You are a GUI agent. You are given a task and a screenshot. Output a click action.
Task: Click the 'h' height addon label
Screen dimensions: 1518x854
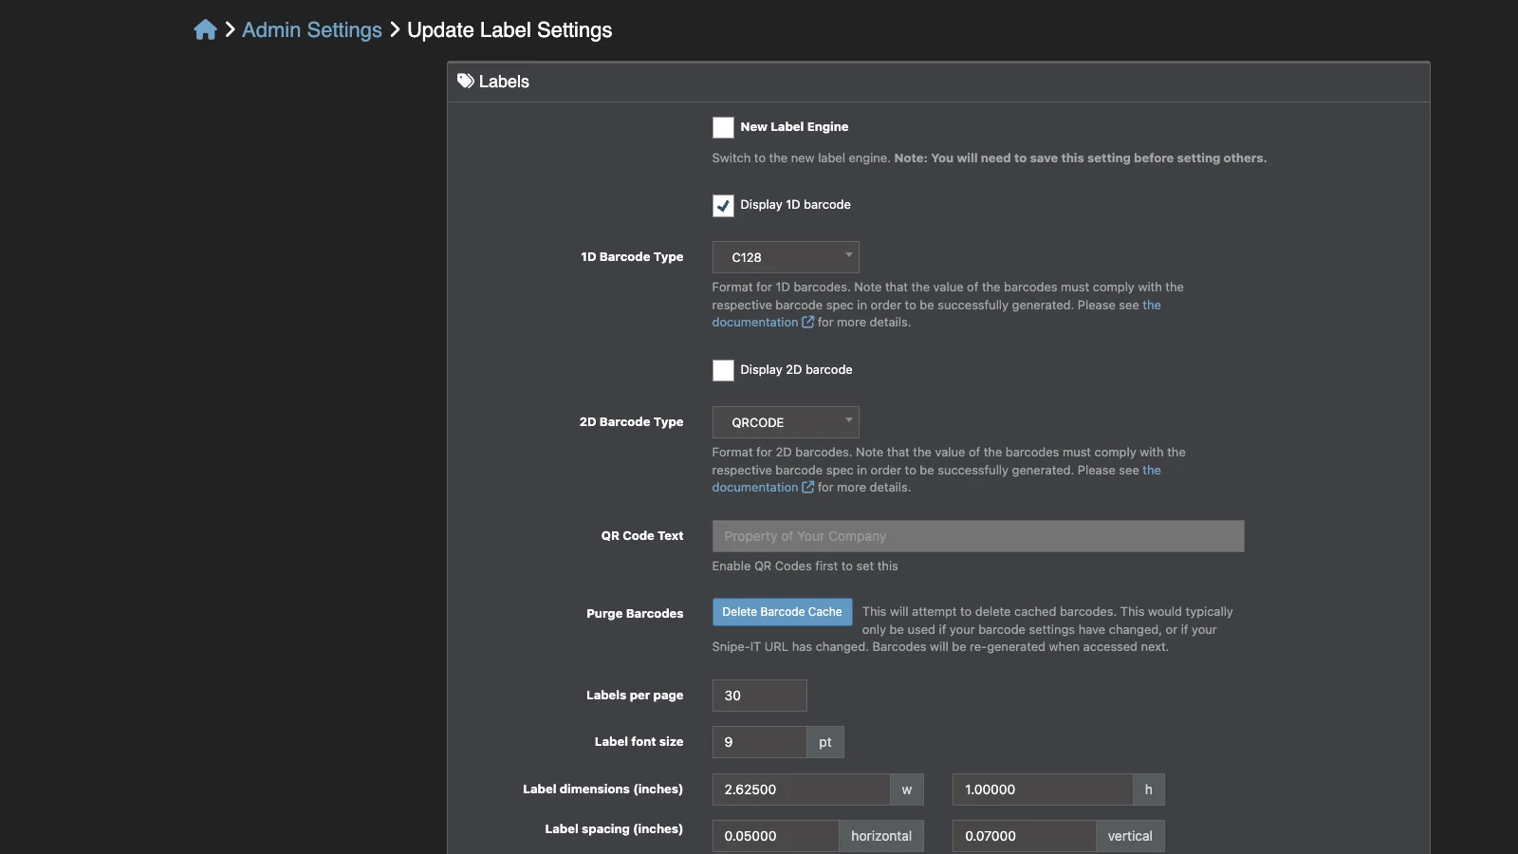pos(1149,789)
